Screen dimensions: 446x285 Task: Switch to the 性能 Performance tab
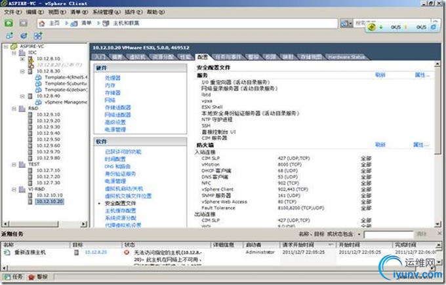[186, 57]
